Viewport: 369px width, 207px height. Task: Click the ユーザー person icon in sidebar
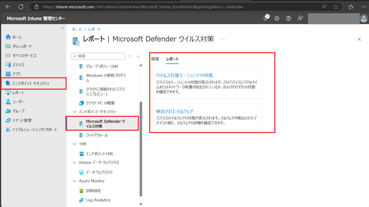pos(8,102)
